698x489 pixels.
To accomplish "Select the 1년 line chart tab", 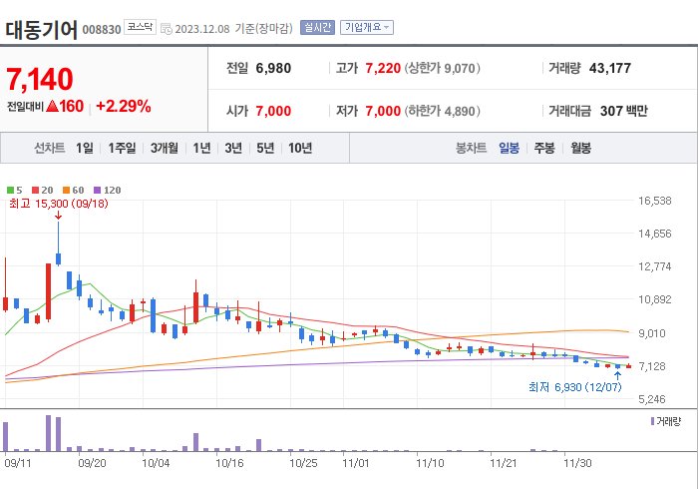I will 201,148.
